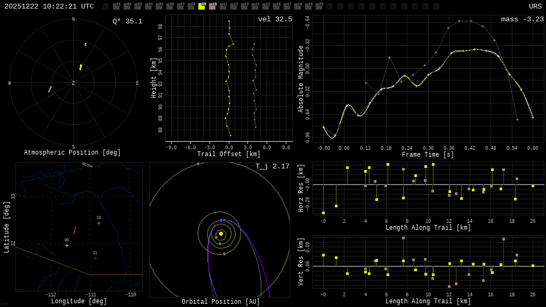Viewport: 546px width, 307px height.
Task: Click the highlighted yellow station 09 box
Action: click(x=202, y=6)
